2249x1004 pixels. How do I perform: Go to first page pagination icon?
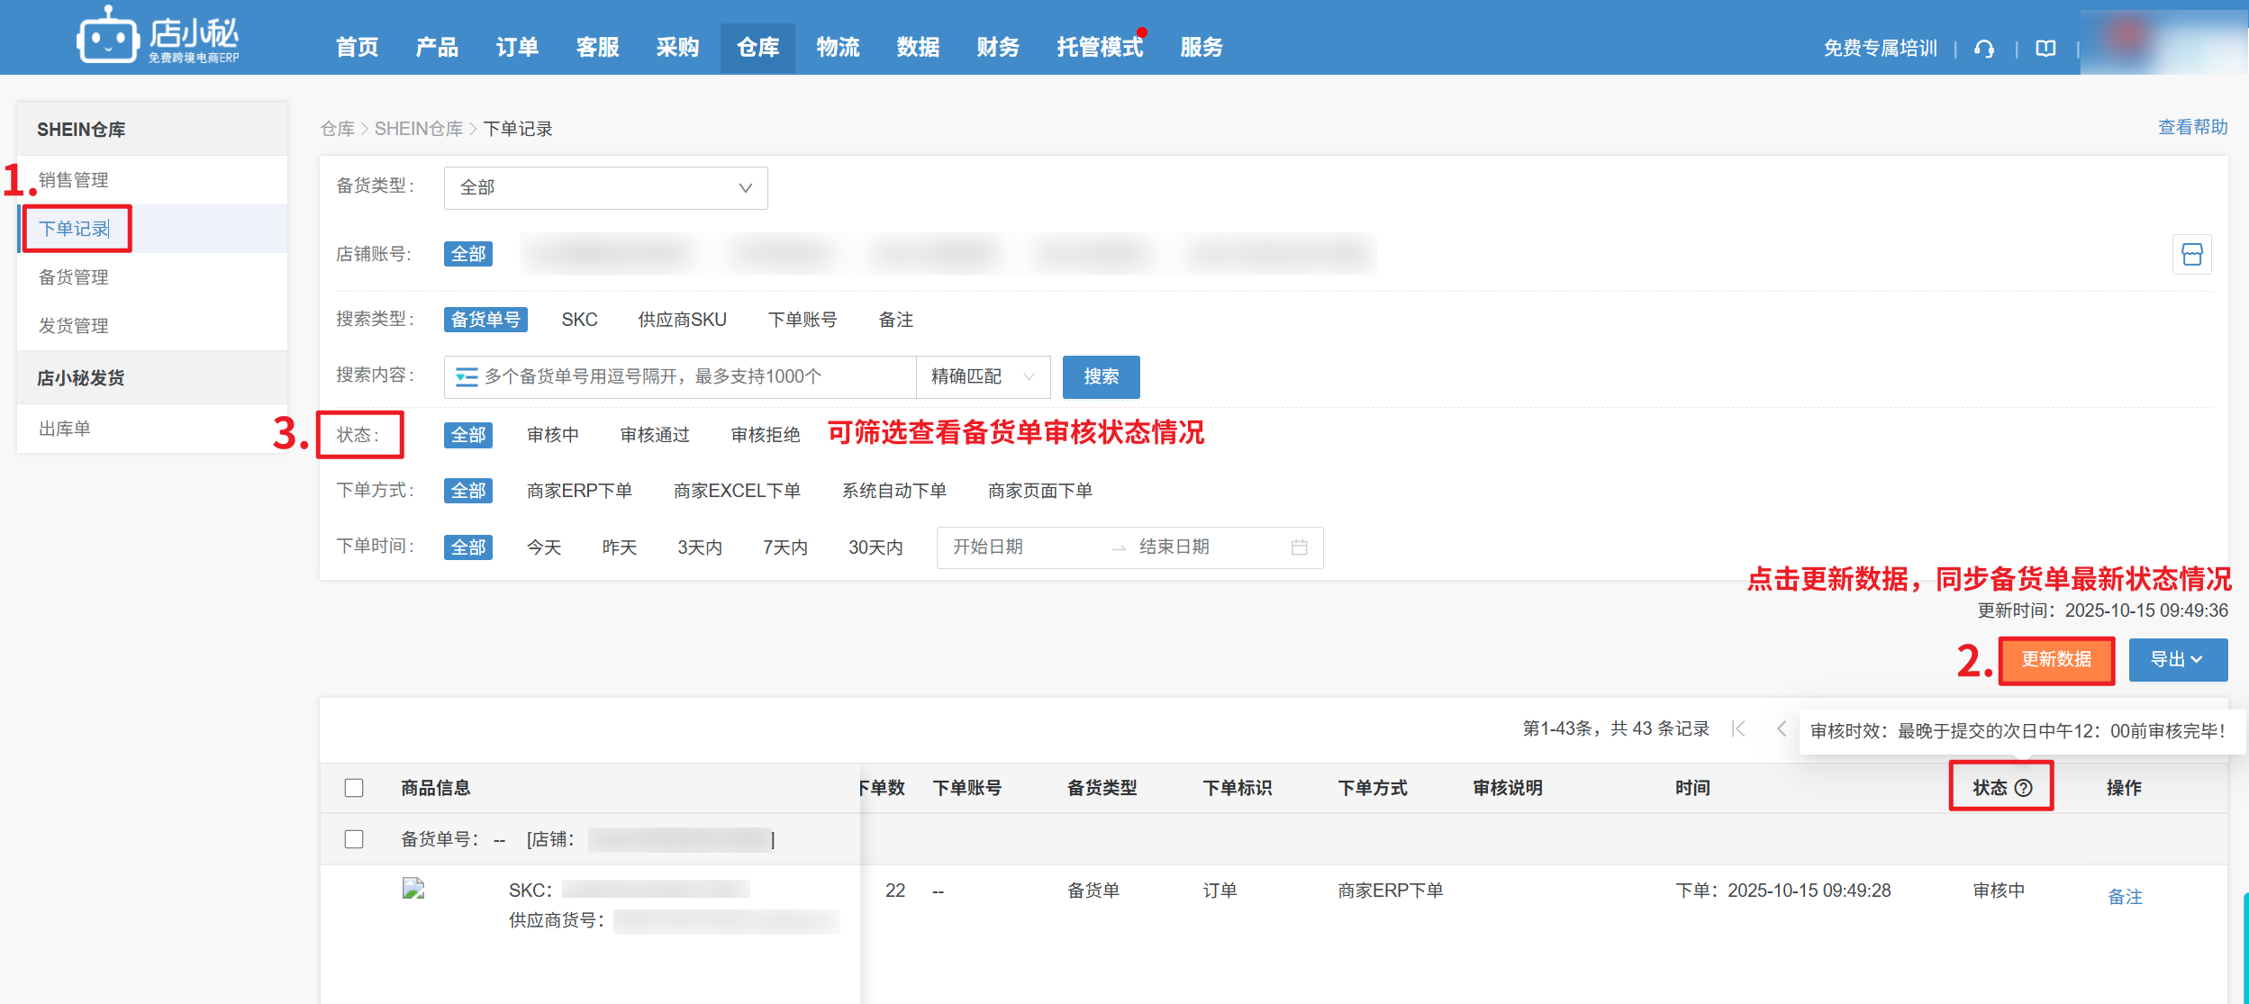(x=1738, y=728)
